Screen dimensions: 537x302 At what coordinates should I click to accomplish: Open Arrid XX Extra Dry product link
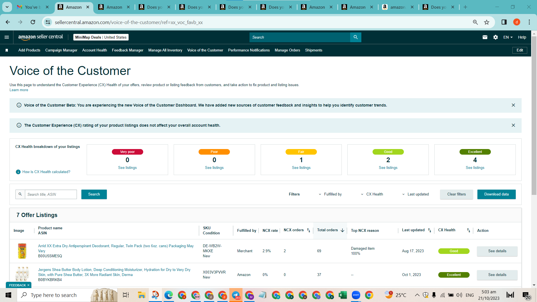[x=116, y=248]
